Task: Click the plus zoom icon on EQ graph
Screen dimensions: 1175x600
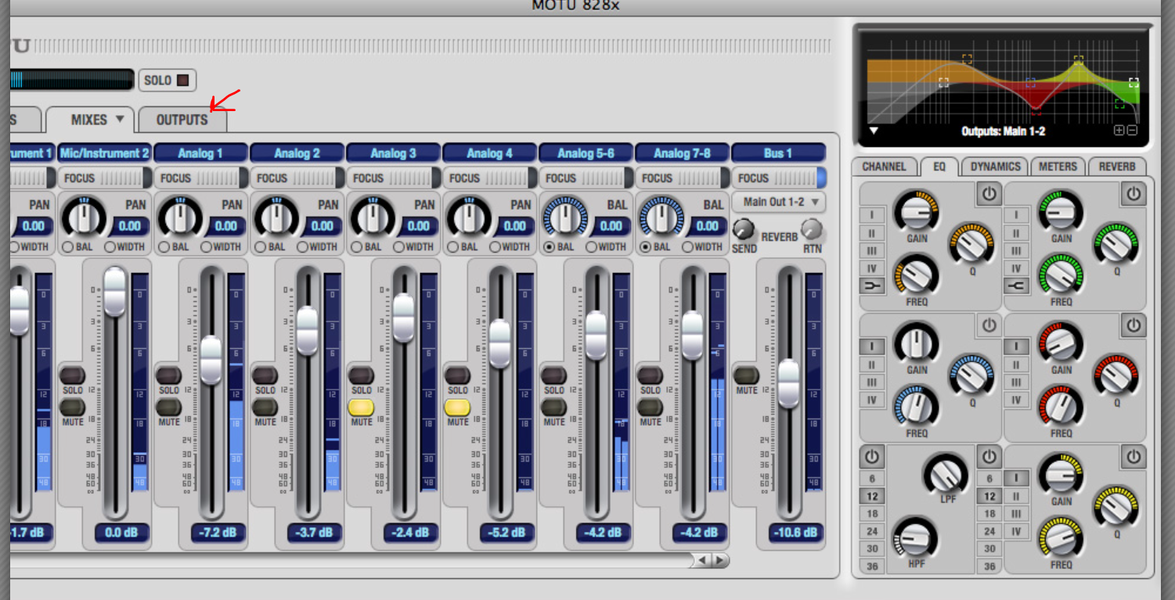Action: tap(1119, 131)
